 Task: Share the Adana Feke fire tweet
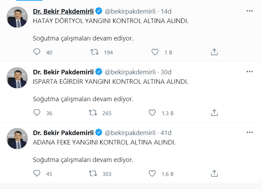215,173
